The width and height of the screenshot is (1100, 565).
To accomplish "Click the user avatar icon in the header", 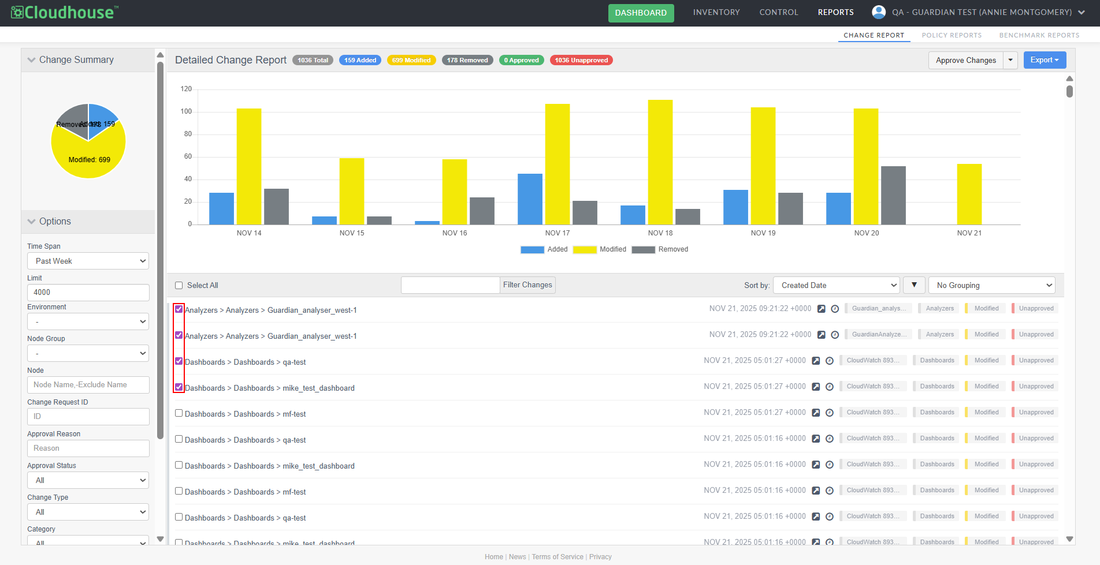I will 879,12.
